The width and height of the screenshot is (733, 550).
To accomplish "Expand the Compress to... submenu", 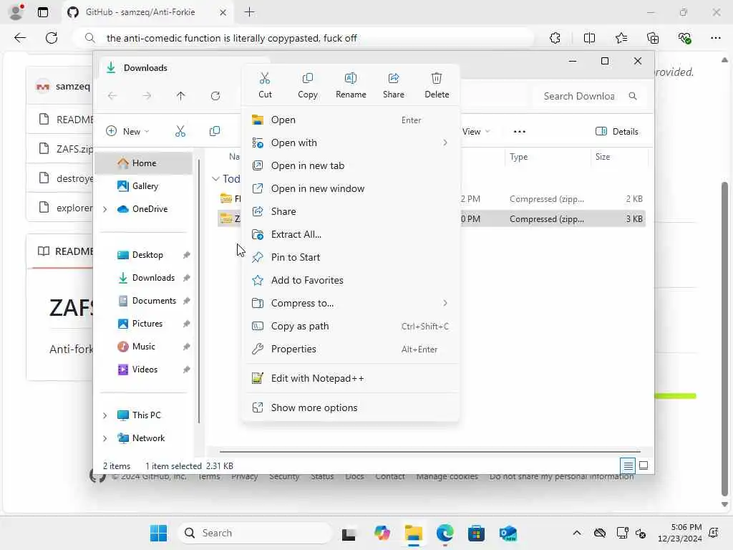I will (x=351, y=303).
